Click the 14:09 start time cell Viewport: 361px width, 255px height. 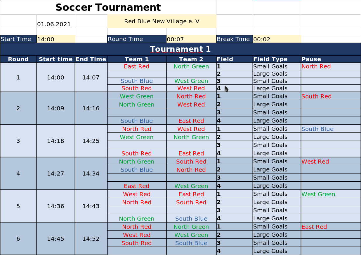click(x=56, y=108)
